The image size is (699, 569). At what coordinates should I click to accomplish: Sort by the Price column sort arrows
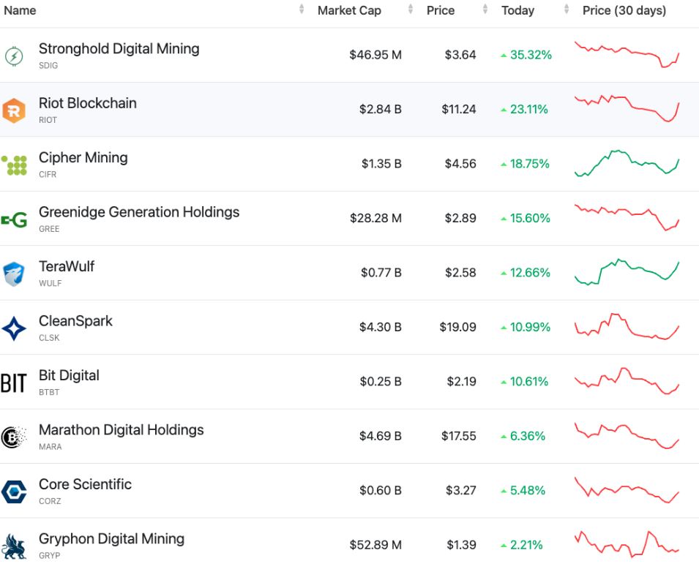pos(485,9)
